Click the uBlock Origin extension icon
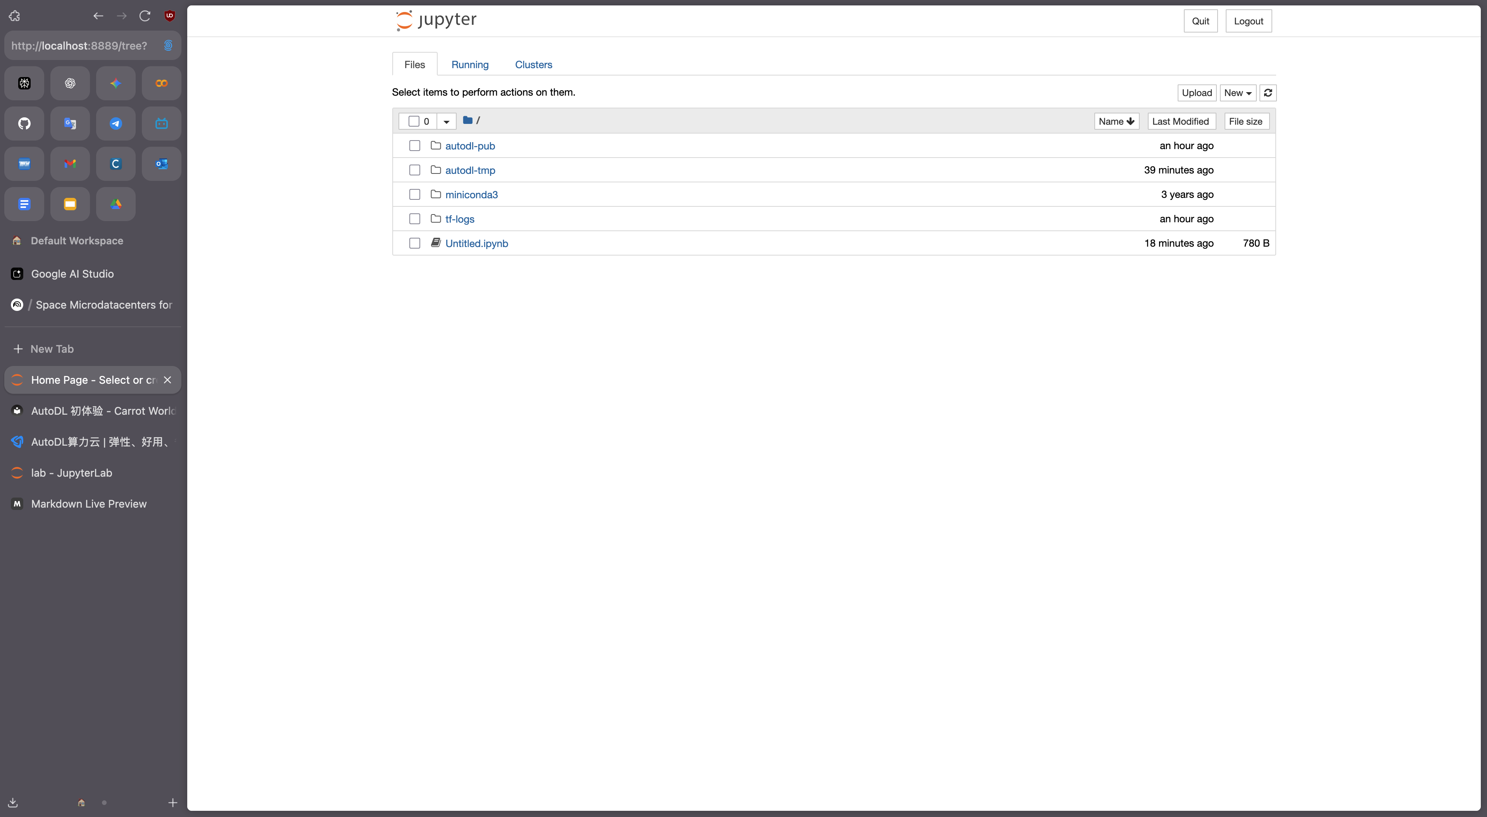 (169, 15)
